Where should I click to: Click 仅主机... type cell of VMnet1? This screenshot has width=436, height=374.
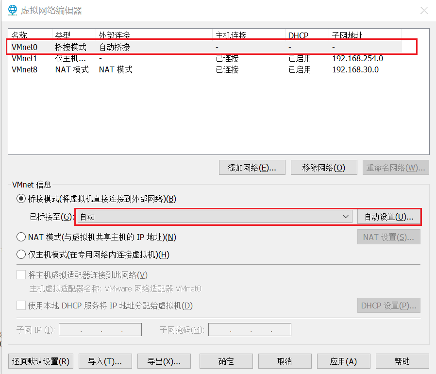(x=70, y=58)
